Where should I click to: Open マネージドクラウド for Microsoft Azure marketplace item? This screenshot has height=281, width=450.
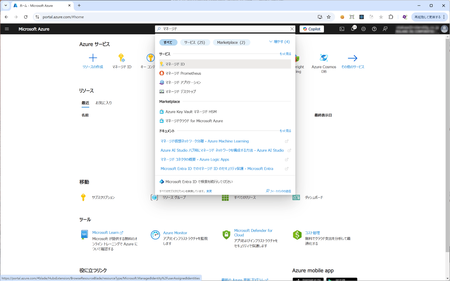(225, 121)
